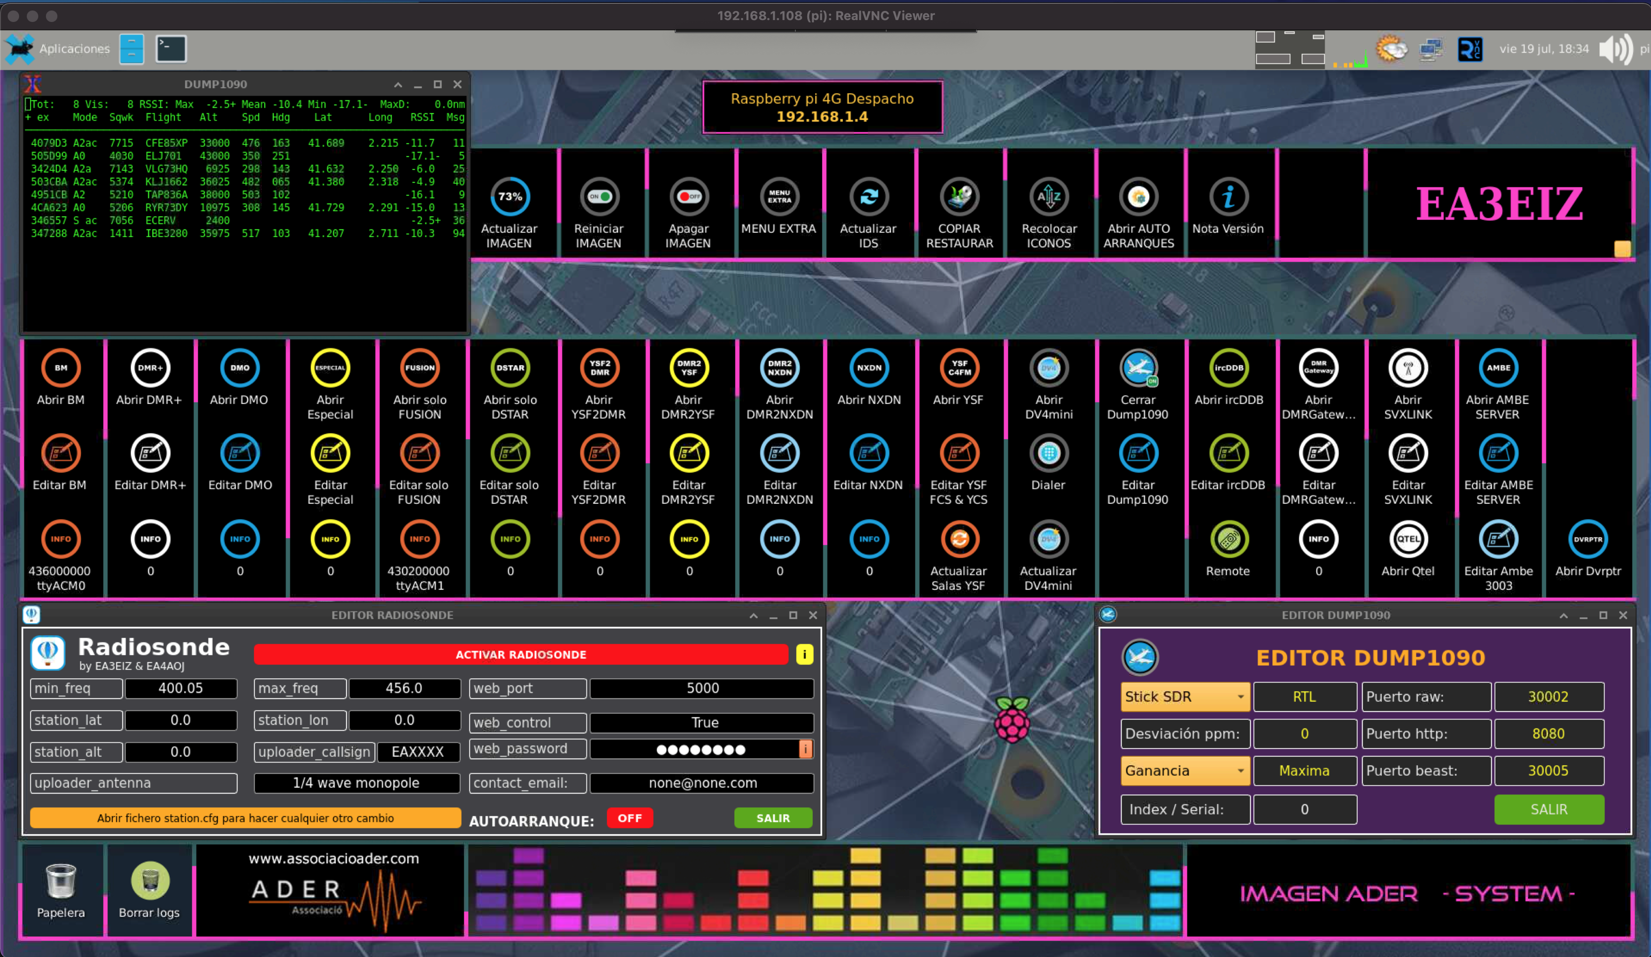Launch Abrir DV4mini icon
1651x957 pixels.
[1048, 368]
